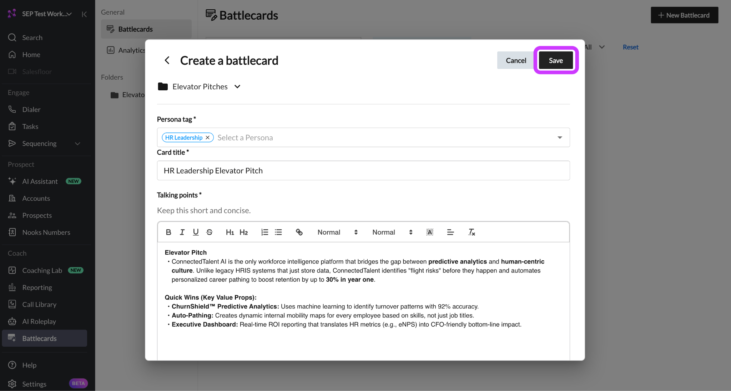Open the text alignment options
The image size is (731, 391).
click(450, 232)
